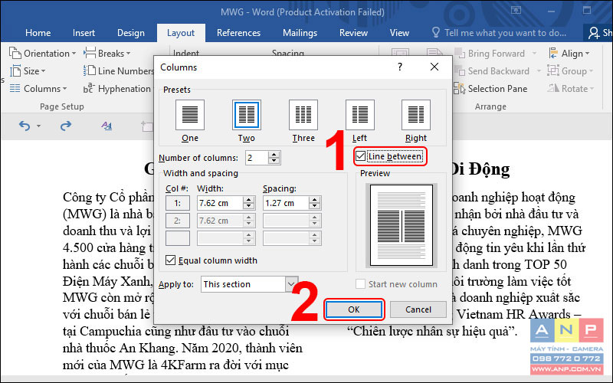Click the Tell me lightbulb icon

(x=435, y=32)
